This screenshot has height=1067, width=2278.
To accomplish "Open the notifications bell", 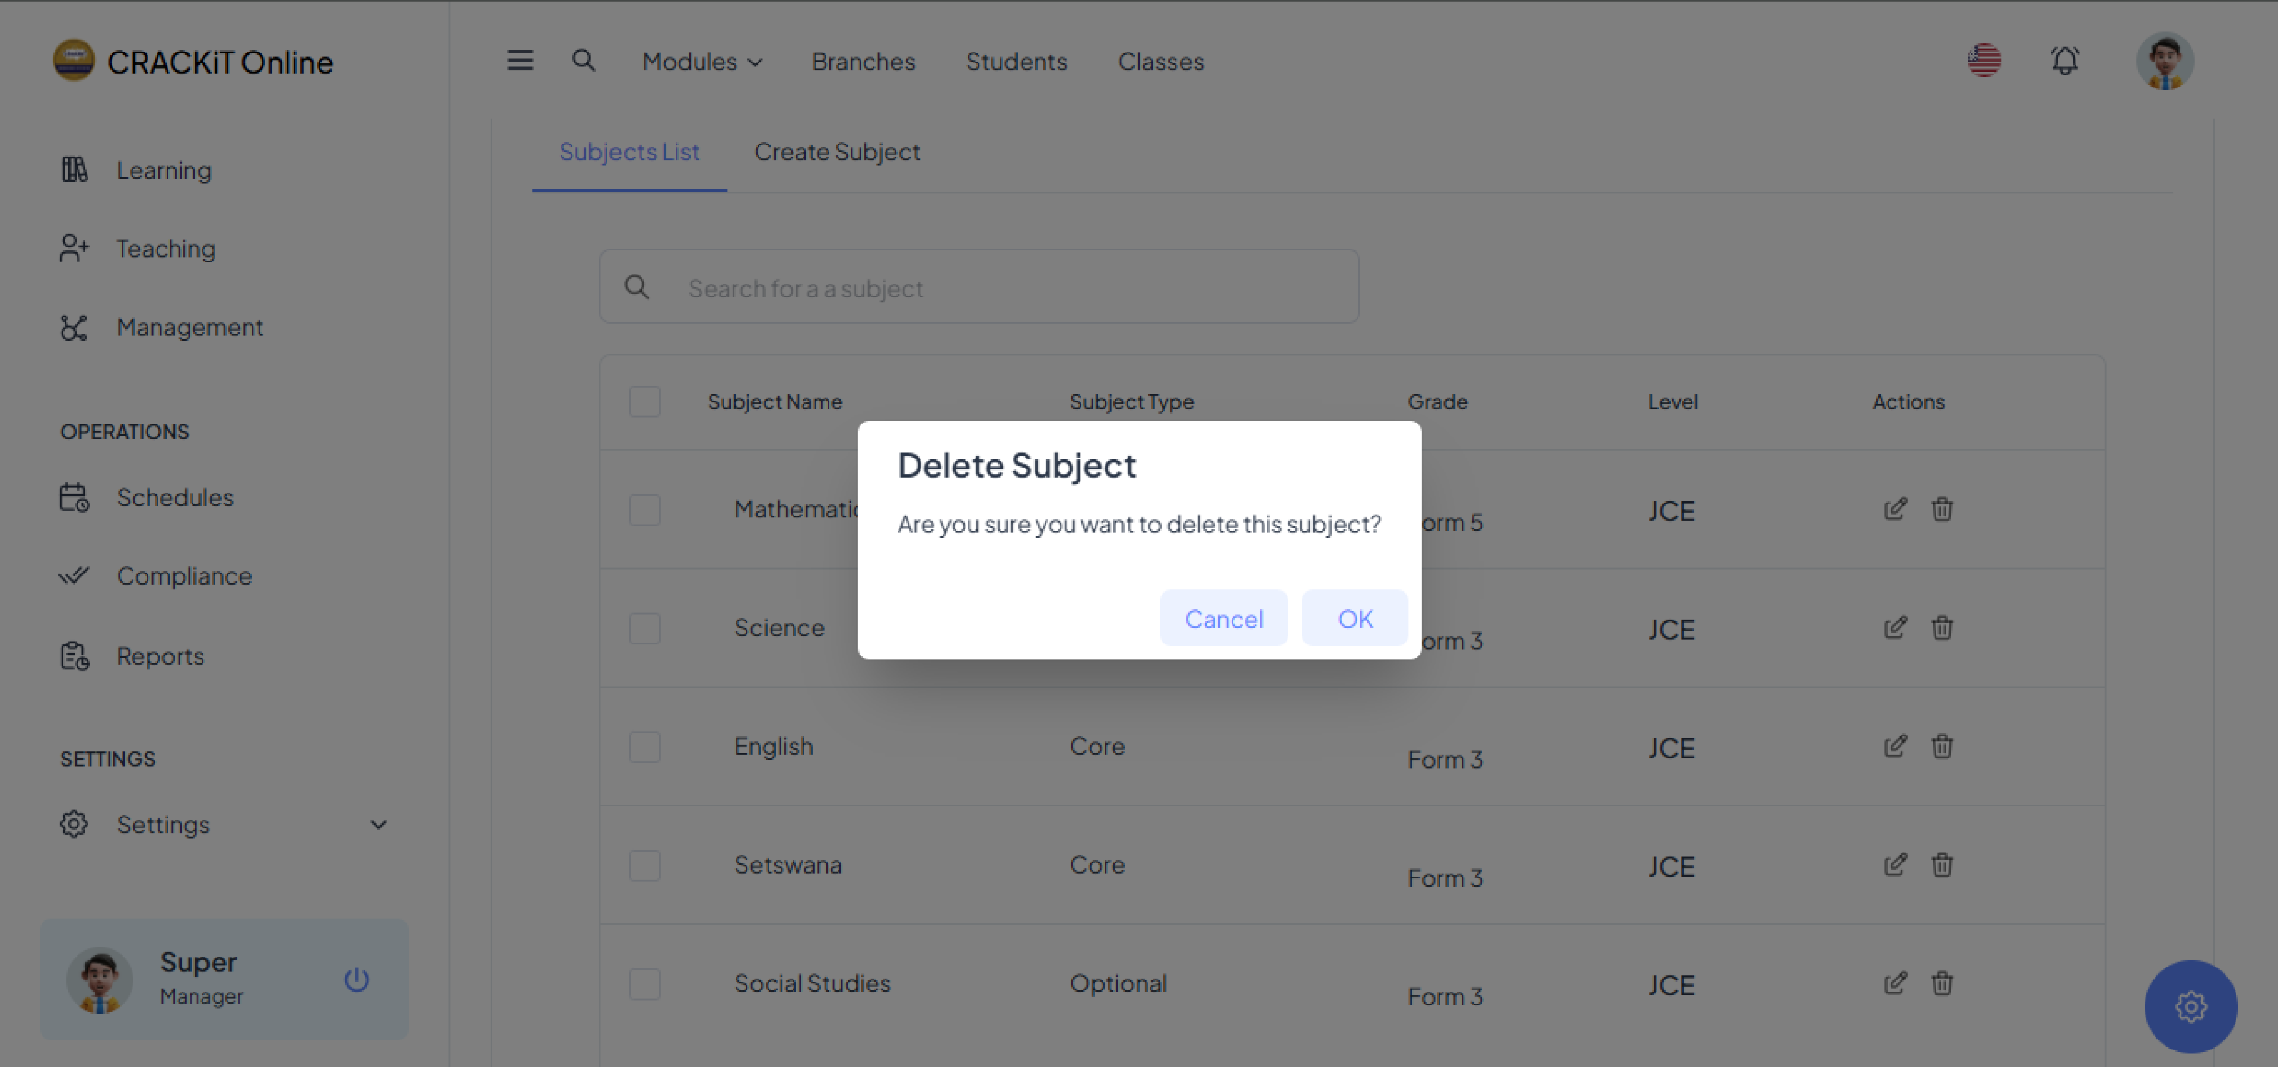I will (2064, 61).
